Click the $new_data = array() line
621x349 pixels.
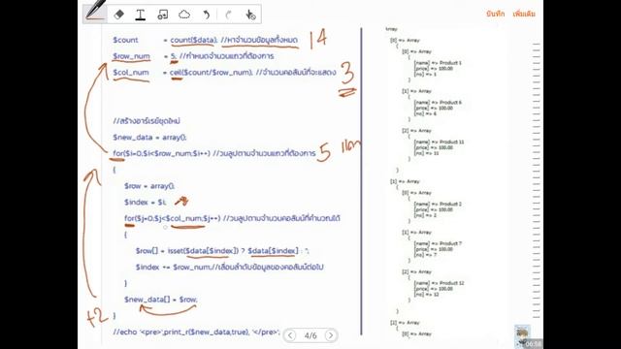(149, 138)
